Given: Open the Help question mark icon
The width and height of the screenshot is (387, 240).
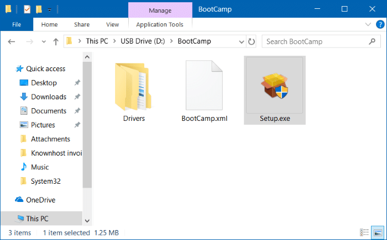Looking at the screenshot, I should (380, 24).
